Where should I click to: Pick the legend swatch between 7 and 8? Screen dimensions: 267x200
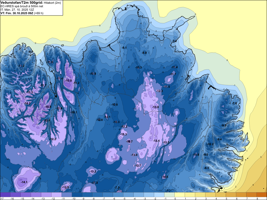point(252,195)
